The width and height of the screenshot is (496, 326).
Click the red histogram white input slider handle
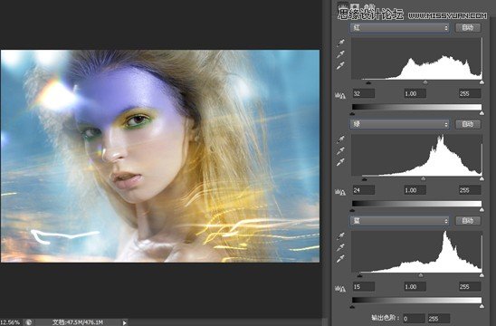[482, 82]
